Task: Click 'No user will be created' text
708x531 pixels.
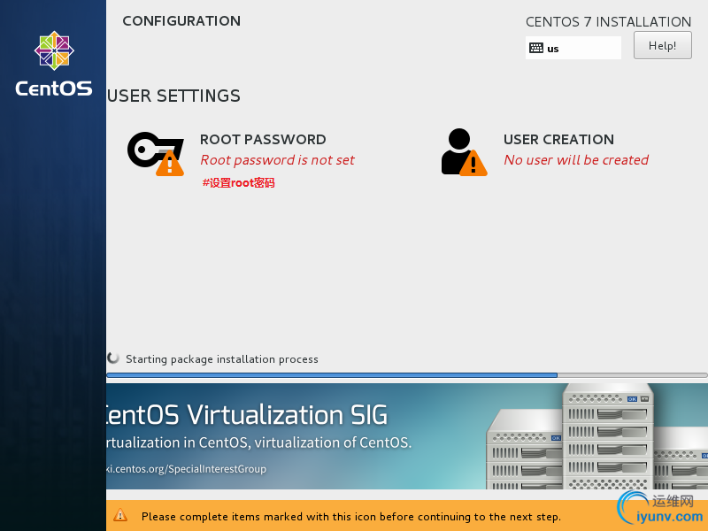Action: pyautogui.click(x=576, y=160)
